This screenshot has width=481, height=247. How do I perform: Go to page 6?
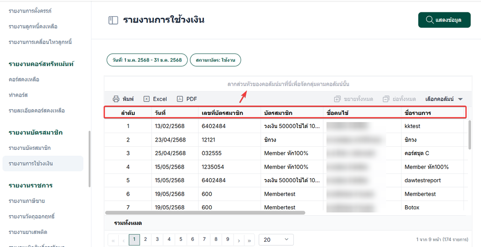[x=192, y=239]
